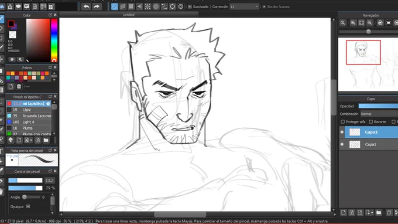This screenshot has width=398, height=224.
Task: Toggle the Bordes Suaves checkbox
Action: [x=264, y=6]
